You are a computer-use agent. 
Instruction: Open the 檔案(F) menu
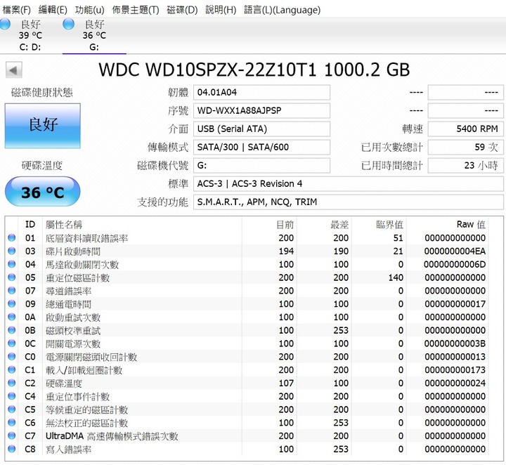16,10
